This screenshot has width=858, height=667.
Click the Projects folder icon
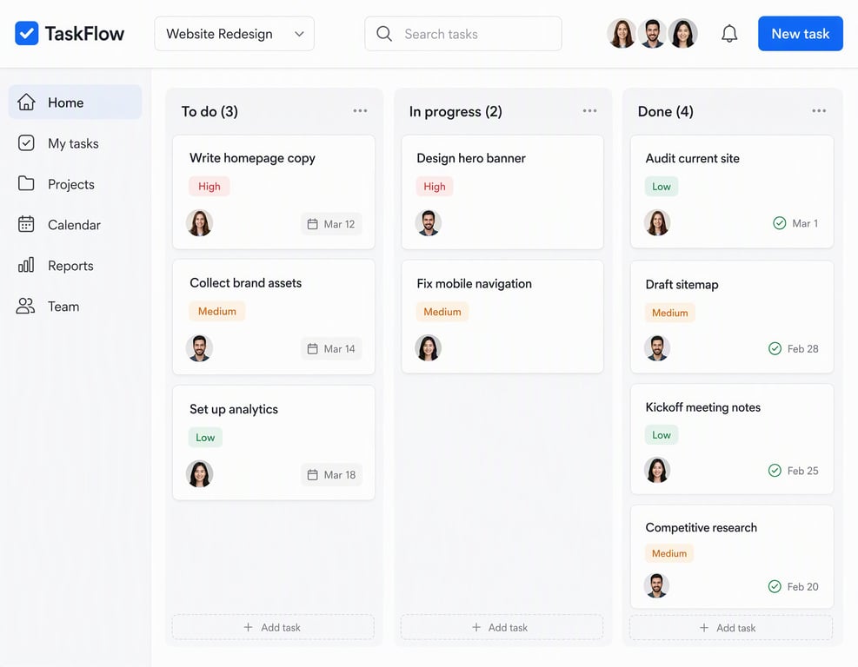click(26, 184)
